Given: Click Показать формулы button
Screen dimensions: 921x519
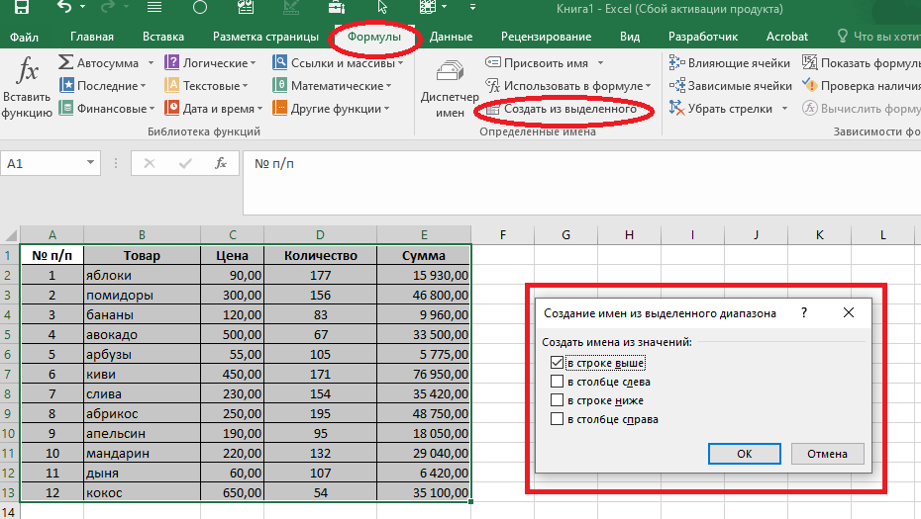Looking at the screenshot, I should 862,62.
